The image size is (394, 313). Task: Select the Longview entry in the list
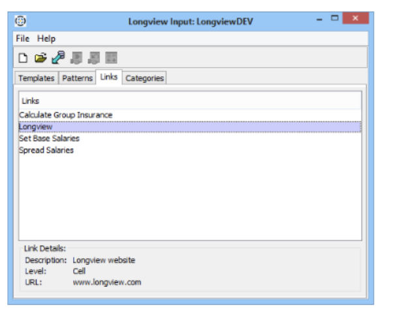(36, 127)
